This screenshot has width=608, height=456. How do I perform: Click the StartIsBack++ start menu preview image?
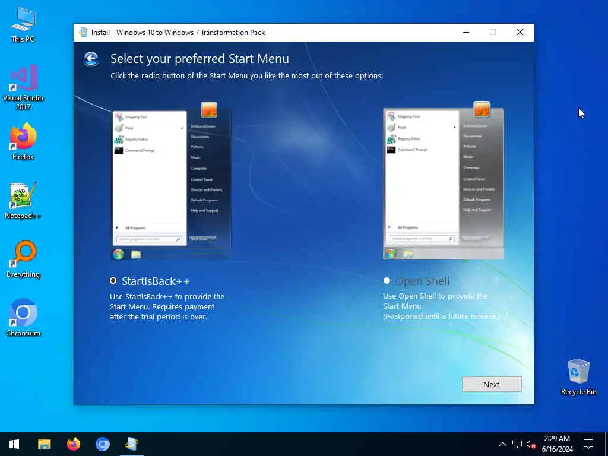point(170,180)
